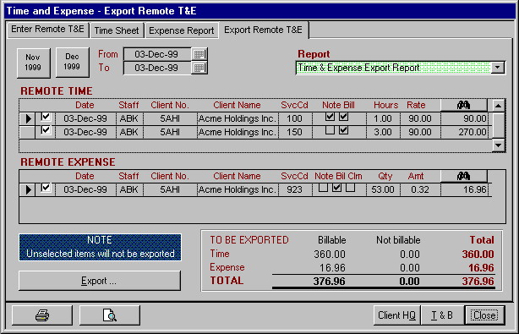This screenshot has width=519, height=334.
Task: Click SvcCd 150 cell in Remote Time
Action: pyautogui.click(x=294, y=132)
